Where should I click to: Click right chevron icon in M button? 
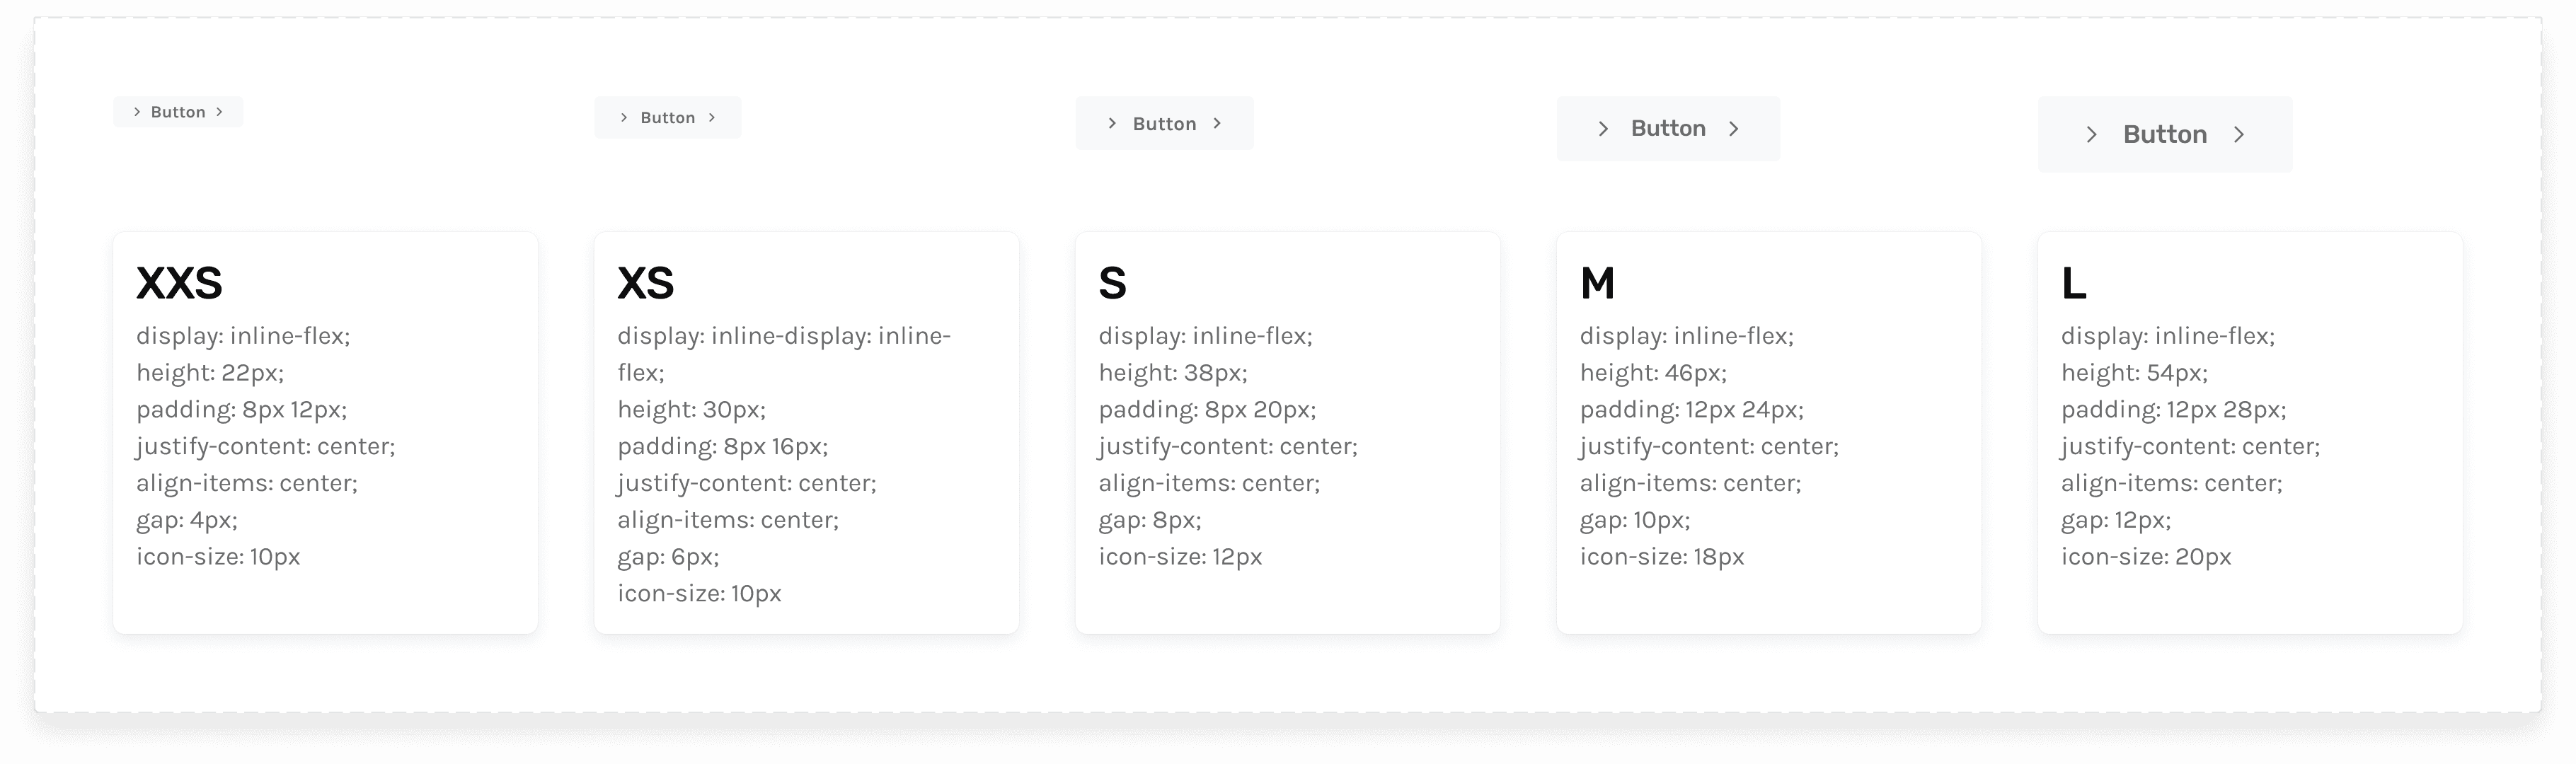[x=1734, y=129]
